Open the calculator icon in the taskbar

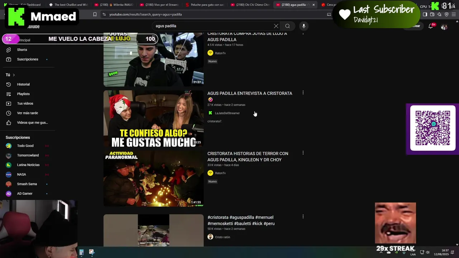pyautogui.click(x=81, y=252)
